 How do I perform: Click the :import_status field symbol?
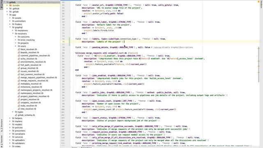point(99,118)
